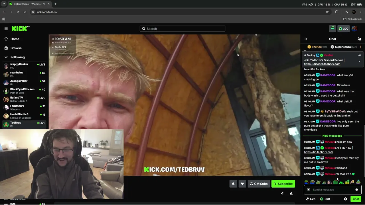The image size is (365, 205).
Task: Click the 300 Kicks counter below chat
Action: [325, 199]
